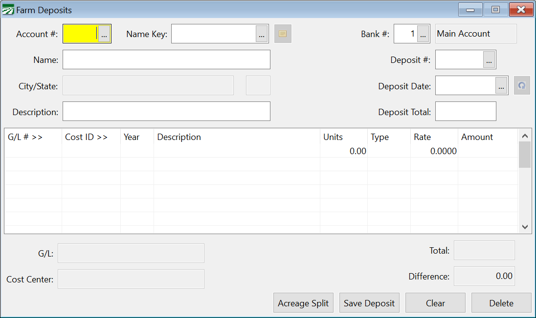Open the Account # lookup browser

pos(104,33)
